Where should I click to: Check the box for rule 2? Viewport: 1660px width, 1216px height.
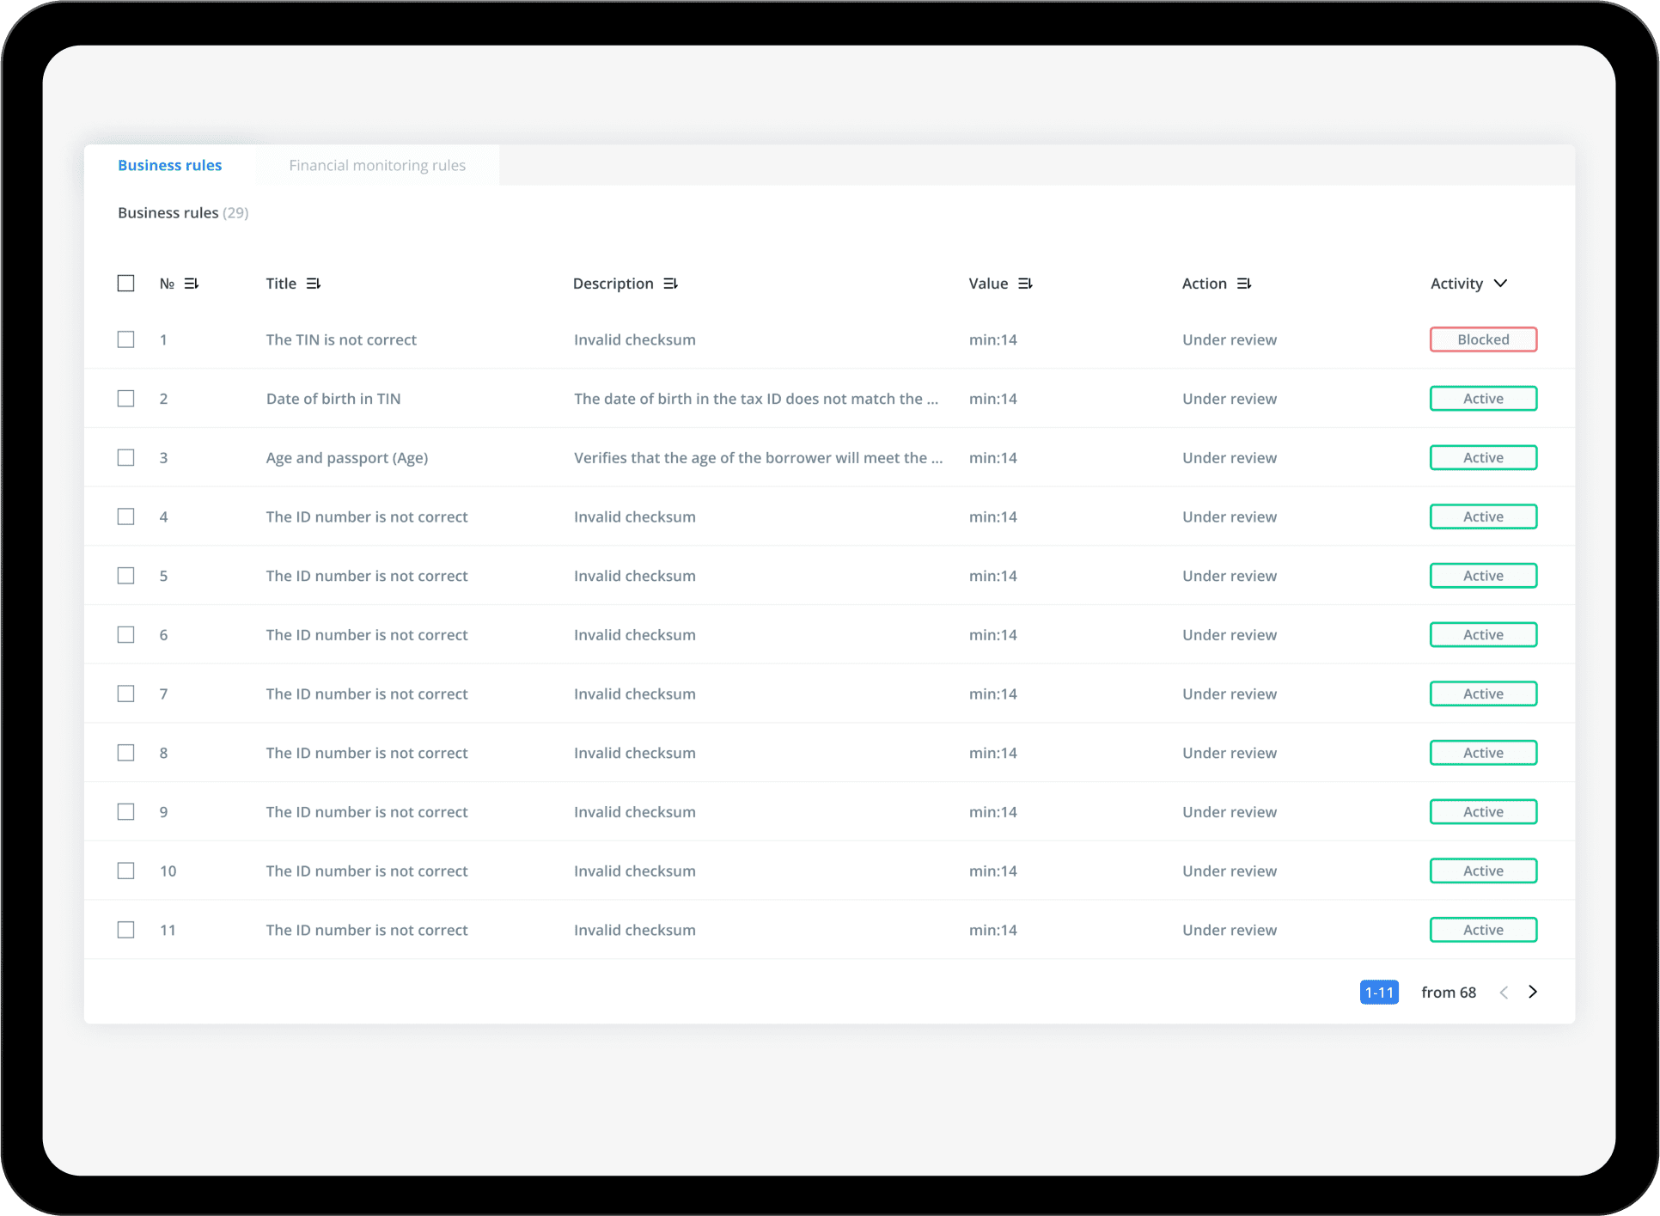point(125,399)
